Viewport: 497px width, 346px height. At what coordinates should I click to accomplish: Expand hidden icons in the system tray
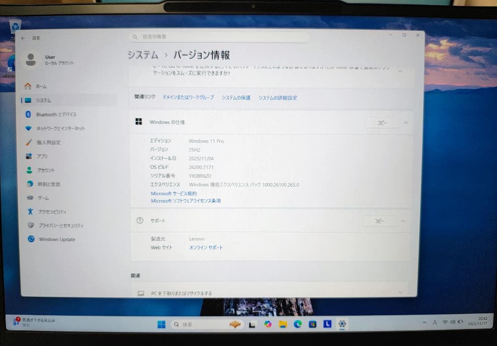click(x=424, y=323)
